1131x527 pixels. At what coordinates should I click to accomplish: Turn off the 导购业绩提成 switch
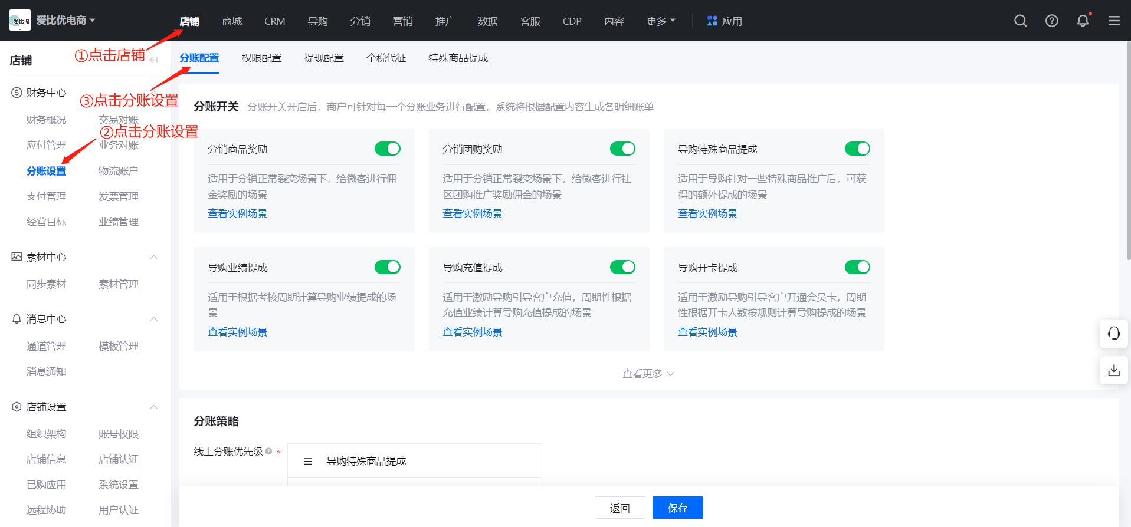coord(388,267)
